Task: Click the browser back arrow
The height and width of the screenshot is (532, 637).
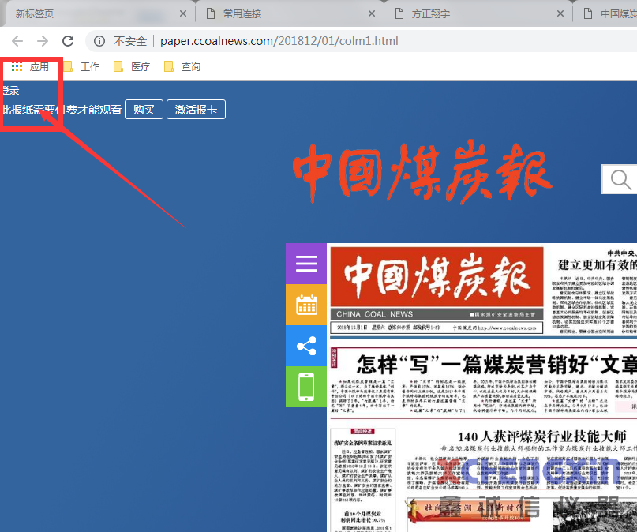Action: click(17, 41)
